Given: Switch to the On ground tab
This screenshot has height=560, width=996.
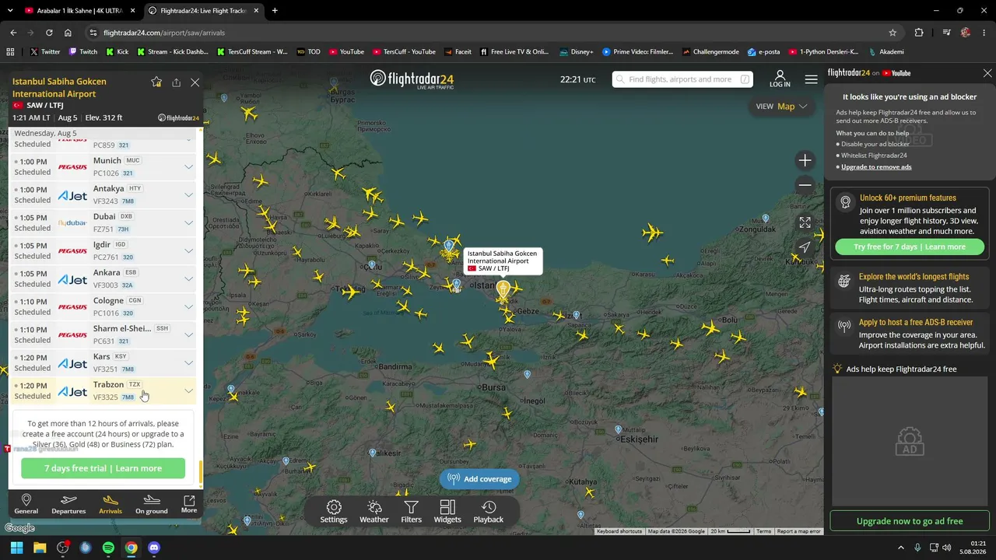Looking at the screenshot, I should 152,504.
